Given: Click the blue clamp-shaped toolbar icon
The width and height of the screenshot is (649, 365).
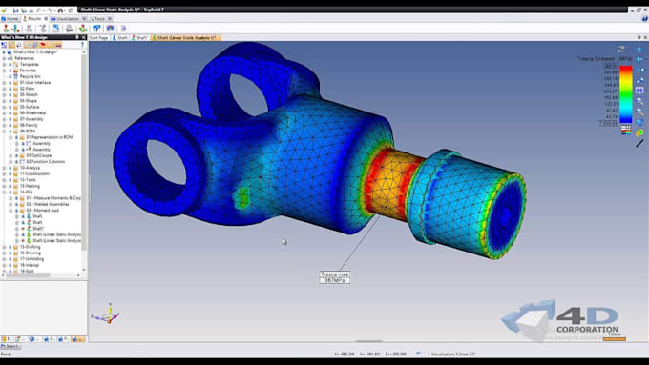Looking at the screenshot, I should tap(96, 28).
